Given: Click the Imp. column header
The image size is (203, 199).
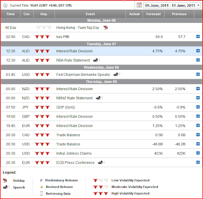Looking at the screenshot, I should (x=44, y=14).
